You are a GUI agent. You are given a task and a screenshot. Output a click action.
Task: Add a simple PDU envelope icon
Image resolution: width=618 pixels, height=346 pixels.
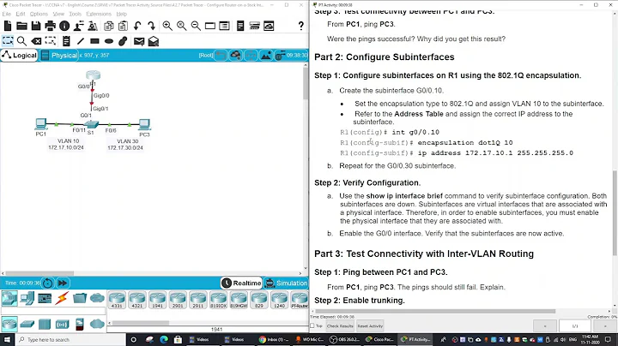139,41
